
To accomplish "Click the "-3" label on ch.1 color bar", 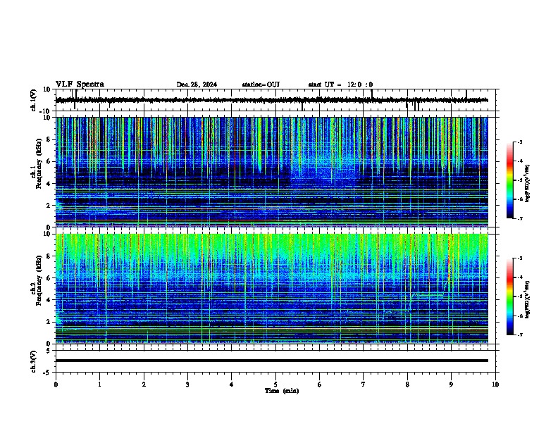I will (519, 142).
